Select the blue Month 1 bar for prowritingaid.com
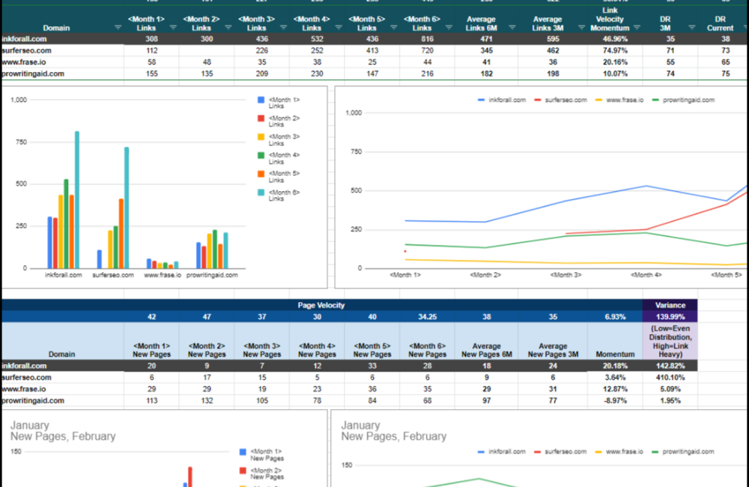The width and height of the screenshot is (749, 487). (x=198, y=255)
